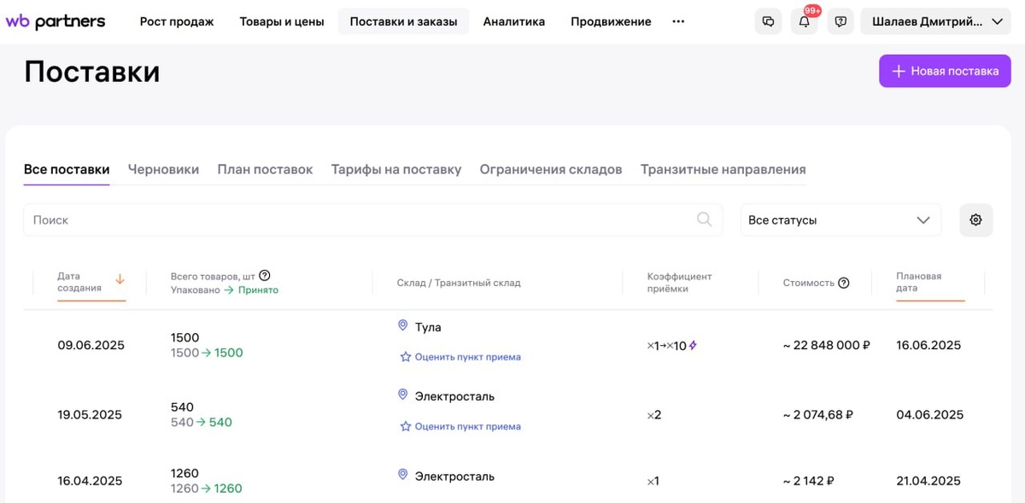The height and width of the screenshot is (503, 1025).
Task: Click the Тула warehouse location pin
Action: (403, 325)
